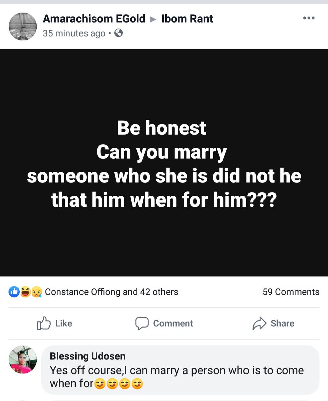Open Blessing Udosen's profile photo

[22, 359]
